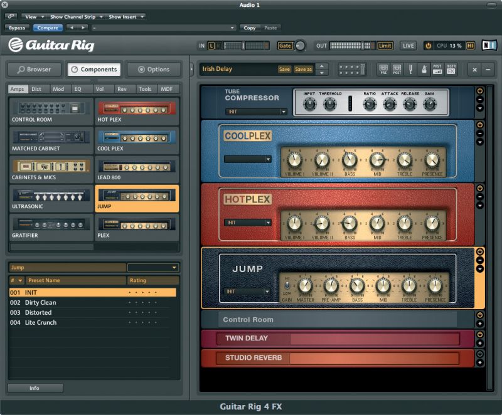Go to previous preset with left arrow
Screen dimensions: 502x415
pos(72,28)
